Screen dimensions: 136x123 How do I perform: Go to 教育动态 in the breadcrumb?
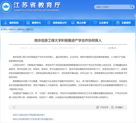(x=21, y=29)
